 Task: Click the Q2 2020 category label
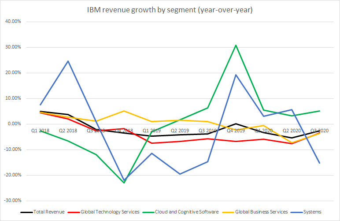coord(292,131)
